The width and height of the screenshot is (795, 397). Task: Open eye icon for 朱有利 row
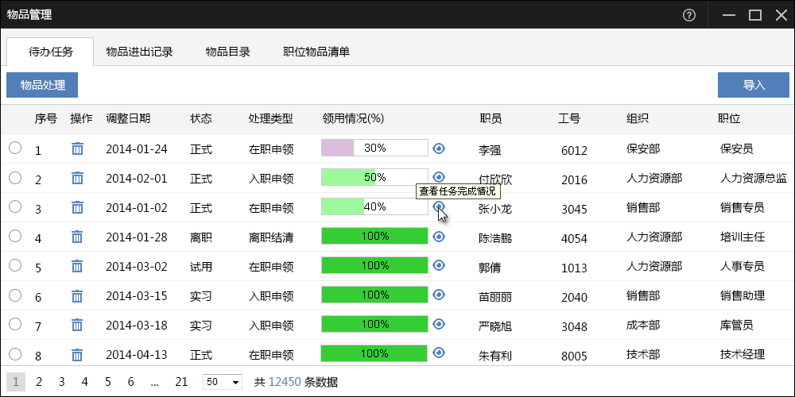(439, 353)
